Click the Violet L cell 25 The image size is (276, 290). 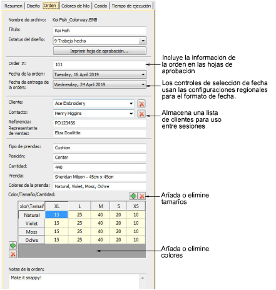pyautogui.click(x=79, y=223)
